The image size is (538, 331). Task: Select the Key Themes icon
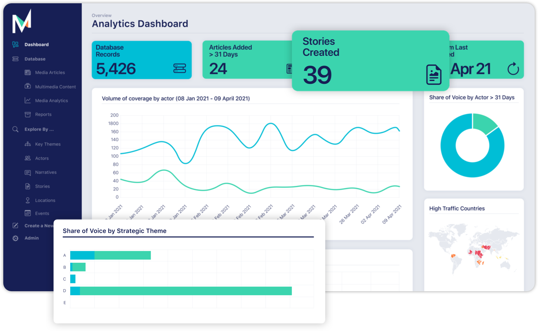(x=27, y=144)
